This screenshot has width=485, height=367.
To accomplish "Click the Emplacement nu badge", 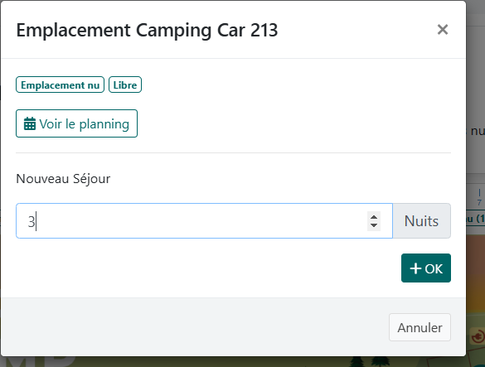I will [x=60, y=85].
